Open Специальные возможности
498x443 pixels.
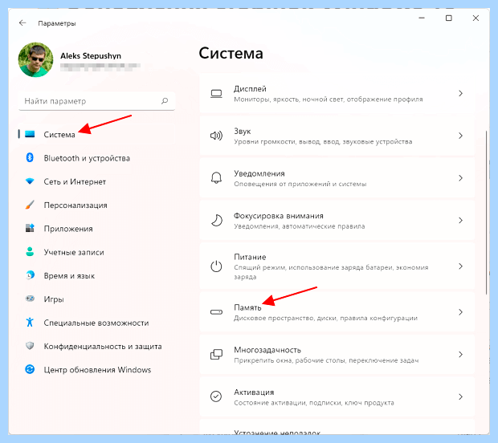coord(96,323)
